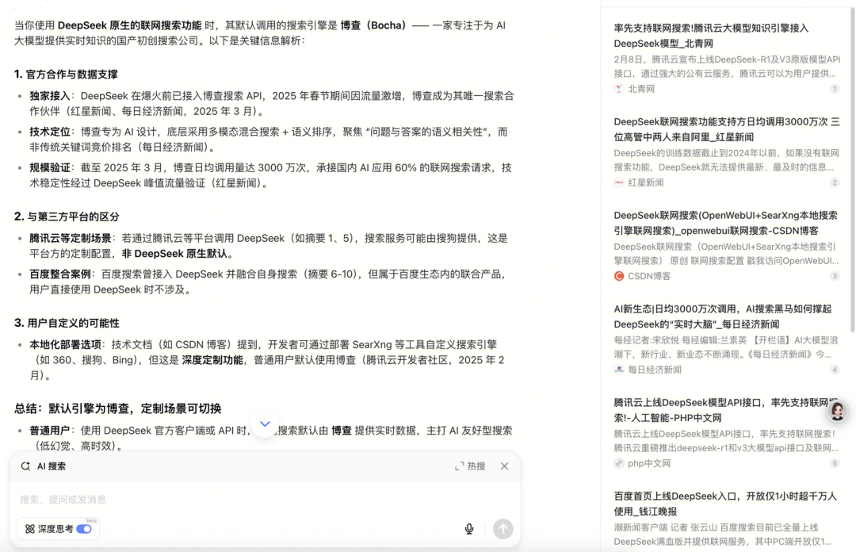Click the bullet label 本地化部署选项
This screenshot has height=552, width=856.
coord(66,344)
